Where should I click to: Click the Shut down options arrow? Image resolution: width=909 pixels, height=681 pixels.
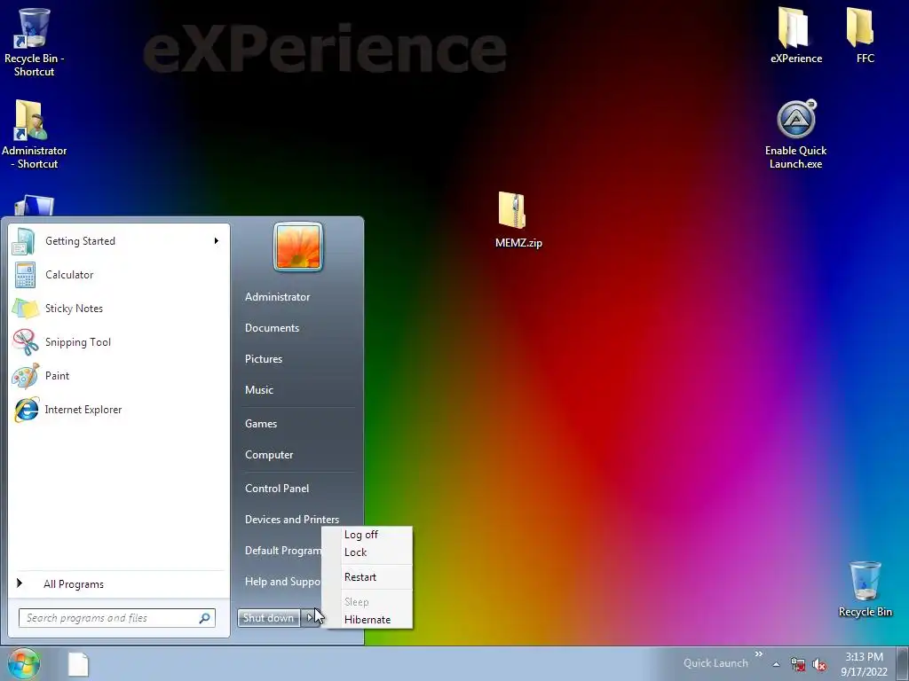coord(310,618)
